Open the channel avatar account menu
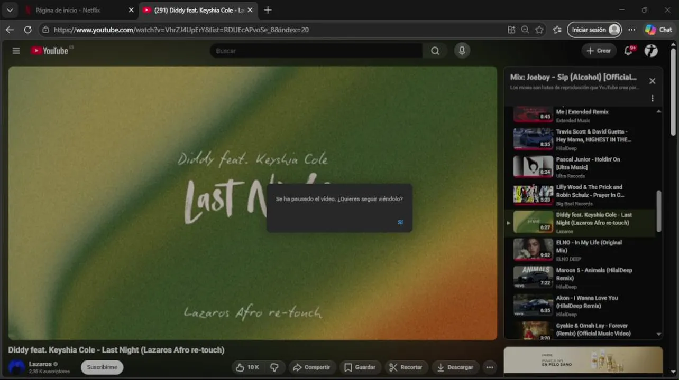This screenshot has width=679, height=380. pos(651,51)
